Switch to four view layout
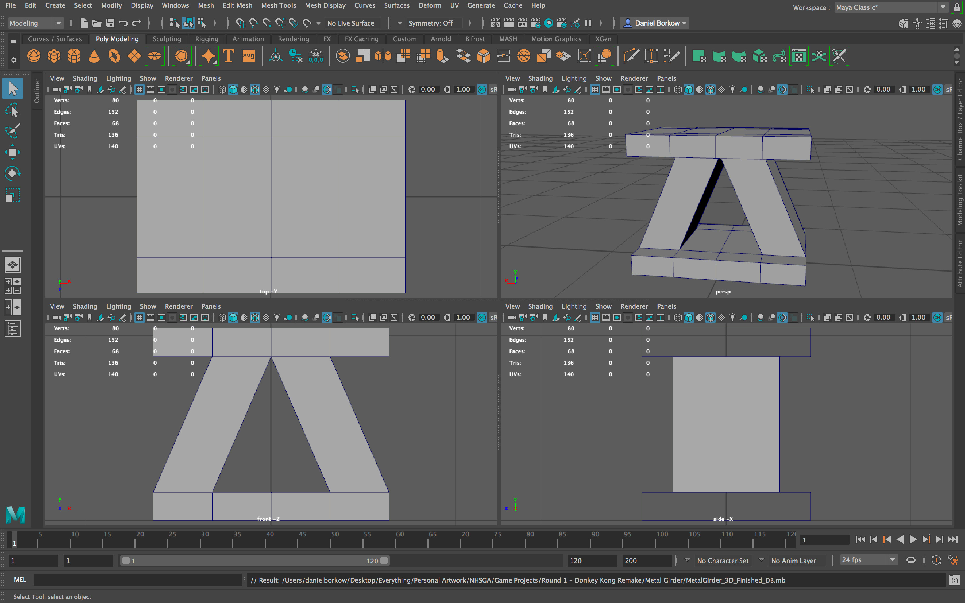 (x=12, y=286)
